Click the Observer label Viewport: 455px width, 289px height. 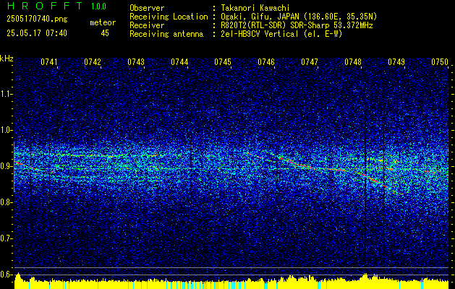coord(147,8)
